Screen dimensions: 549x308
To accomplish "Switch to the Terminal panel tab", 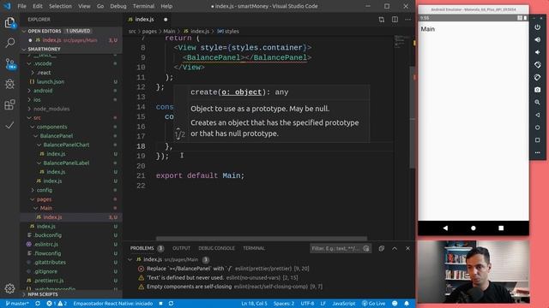I will [254, 248].
